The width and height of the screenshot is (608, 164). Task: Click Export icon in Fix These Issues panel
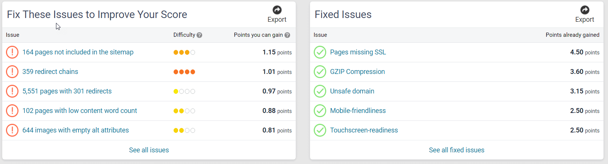tap(277, 10)
